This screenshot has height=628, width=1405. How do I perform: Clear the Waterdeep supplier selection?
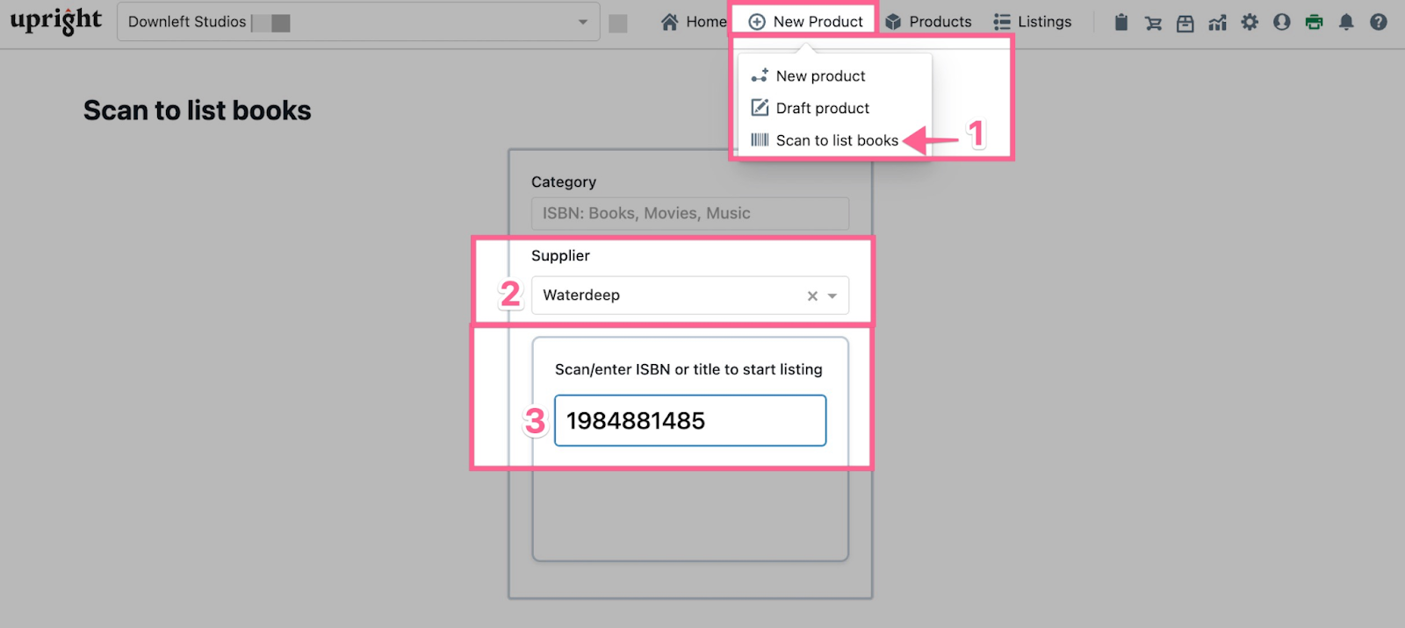click(x=812, y=296)
